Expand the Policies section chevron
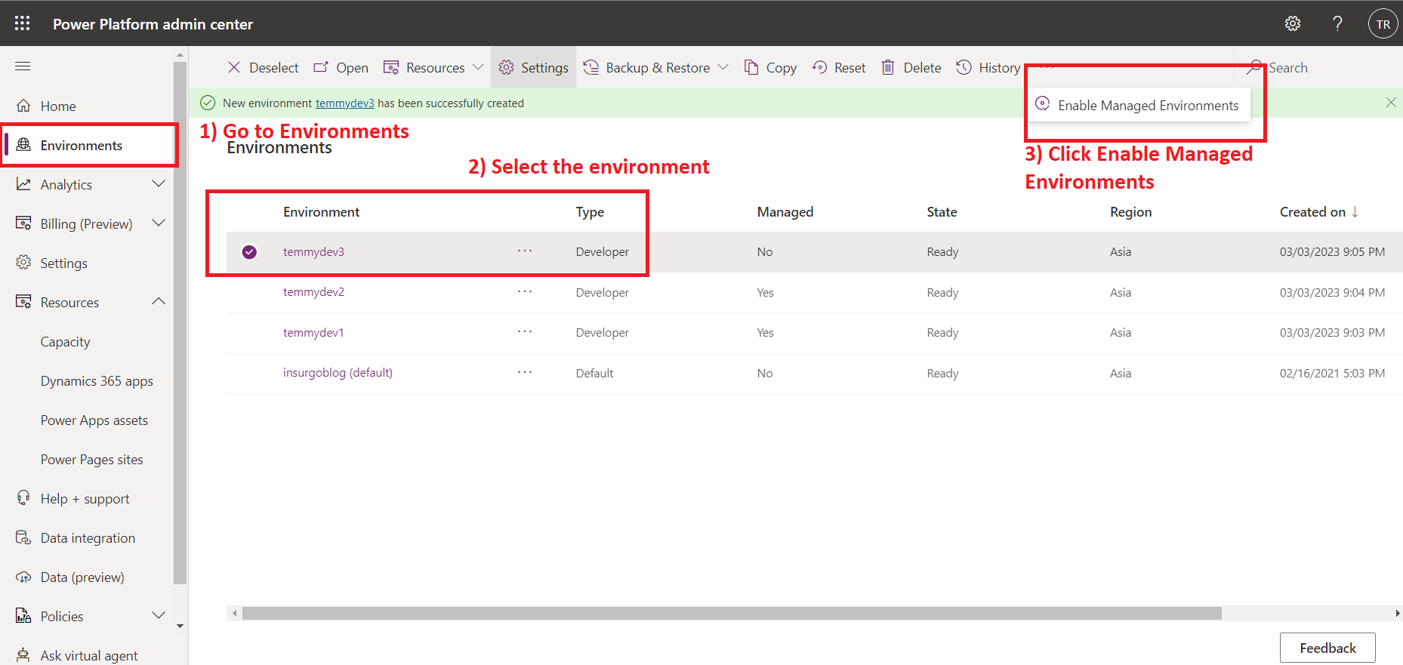 tap(159, 616)
